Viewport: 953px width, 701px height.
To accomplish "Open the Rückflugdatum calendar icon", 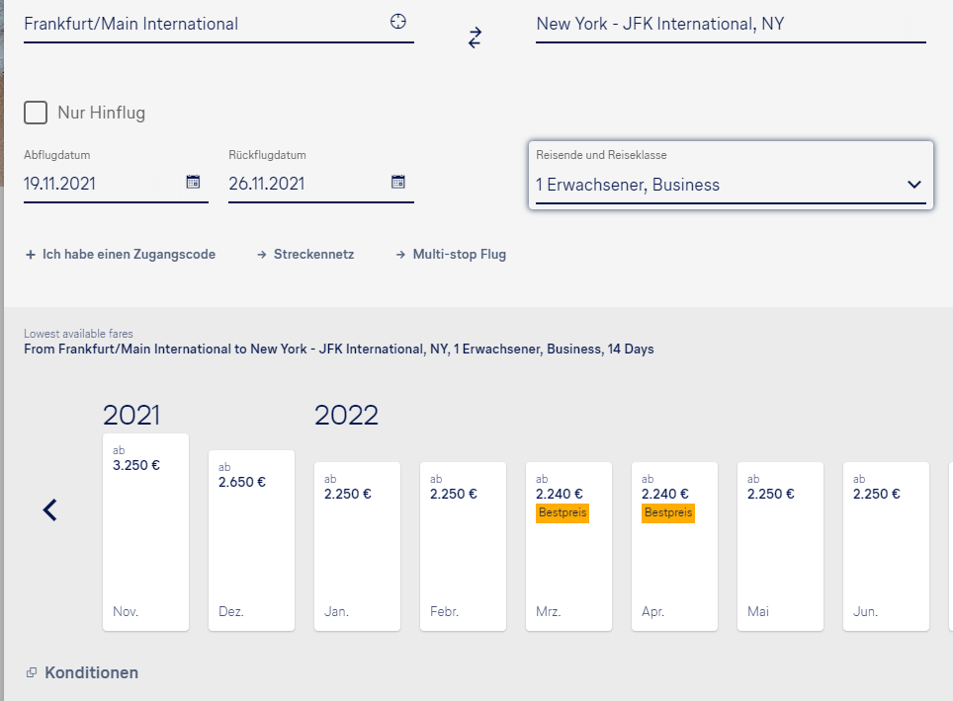I will click(398, 182).
